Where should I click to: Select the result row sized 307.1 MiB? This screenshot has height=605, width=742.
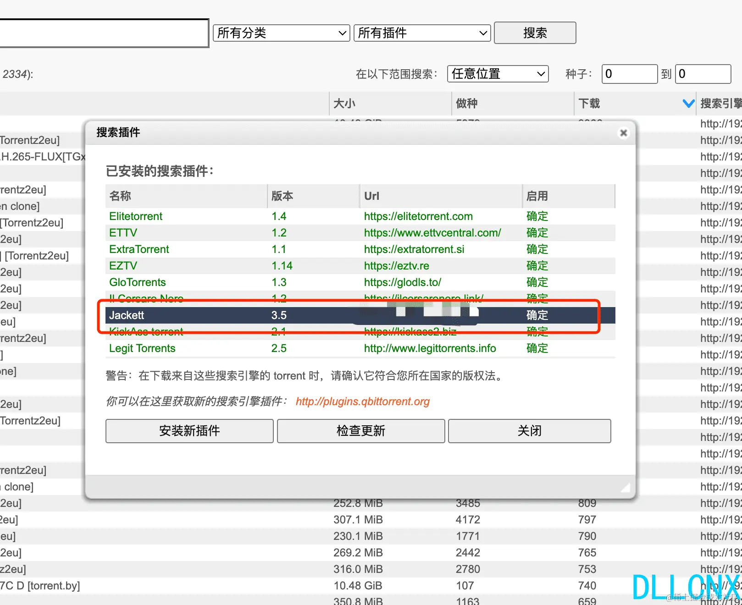[x=371, y=520]
